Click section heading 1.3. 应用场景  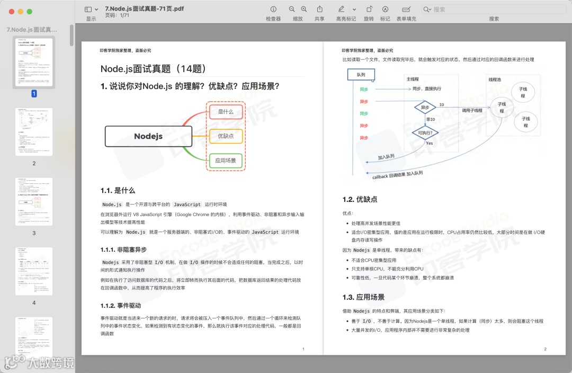(363, 297)
